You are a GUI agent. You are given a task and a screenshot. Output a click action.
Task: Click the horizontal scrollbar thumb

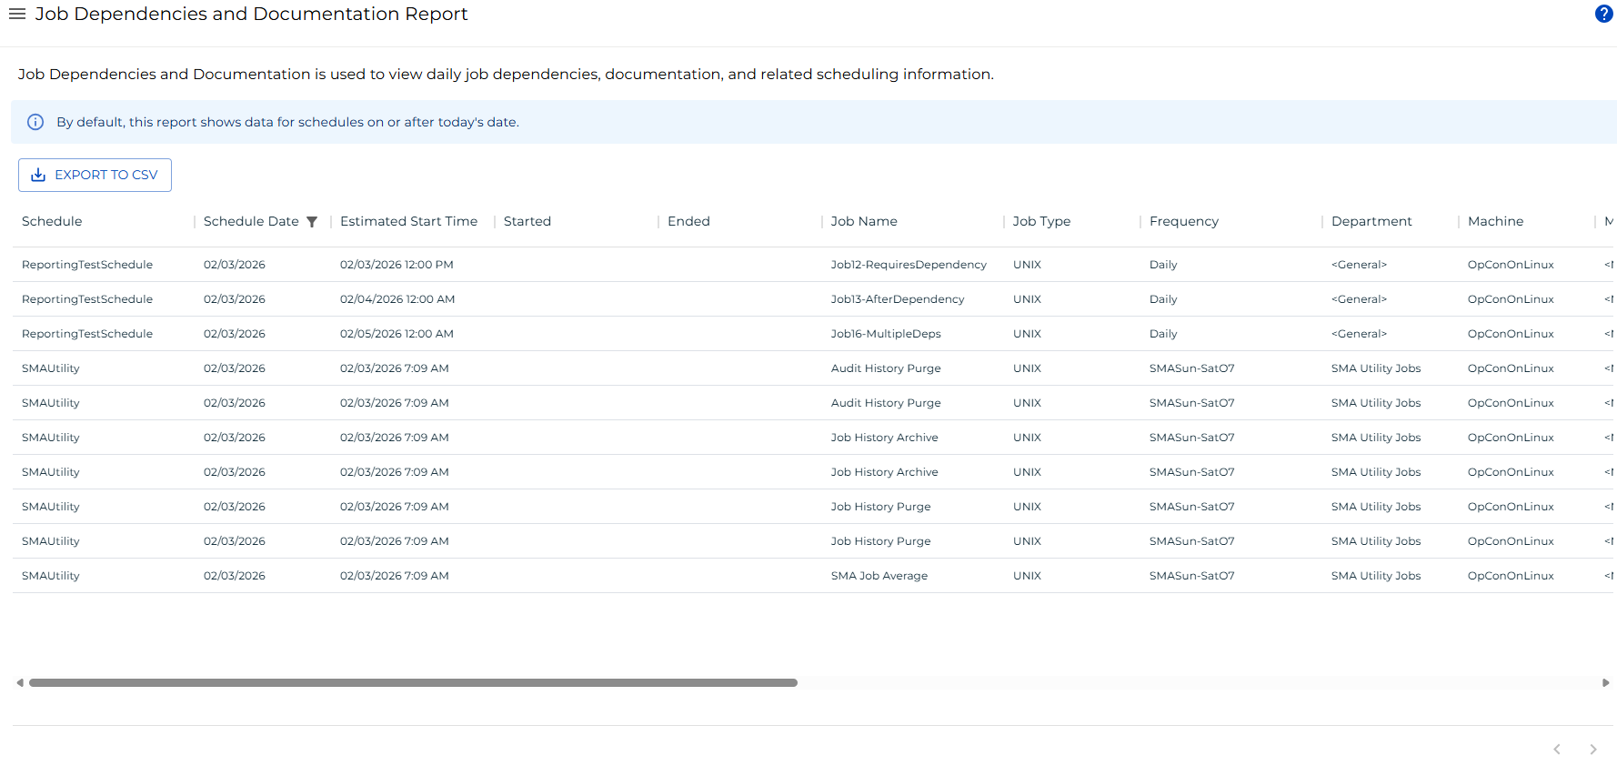413,682
